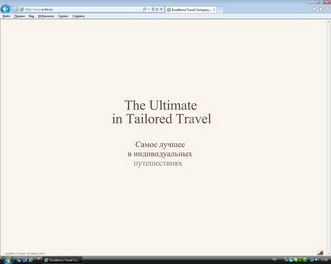Open the Избранное menu
Viewport: 331px width, 264px height.
point(46,16)
